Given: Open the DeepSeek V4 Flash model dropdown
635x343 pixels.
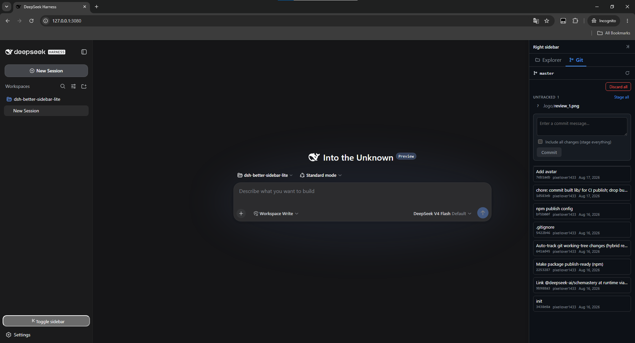Looking at the screenshot, I should 443,213.
